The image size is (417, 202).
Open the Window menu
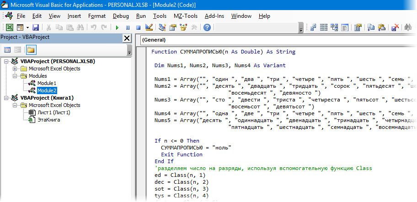(x=241, y=16)
